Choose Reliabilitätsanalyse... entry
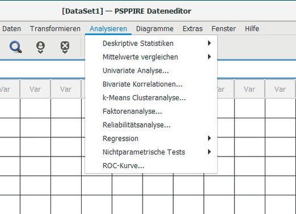This screenshot has width=296, height=214. 151,125
